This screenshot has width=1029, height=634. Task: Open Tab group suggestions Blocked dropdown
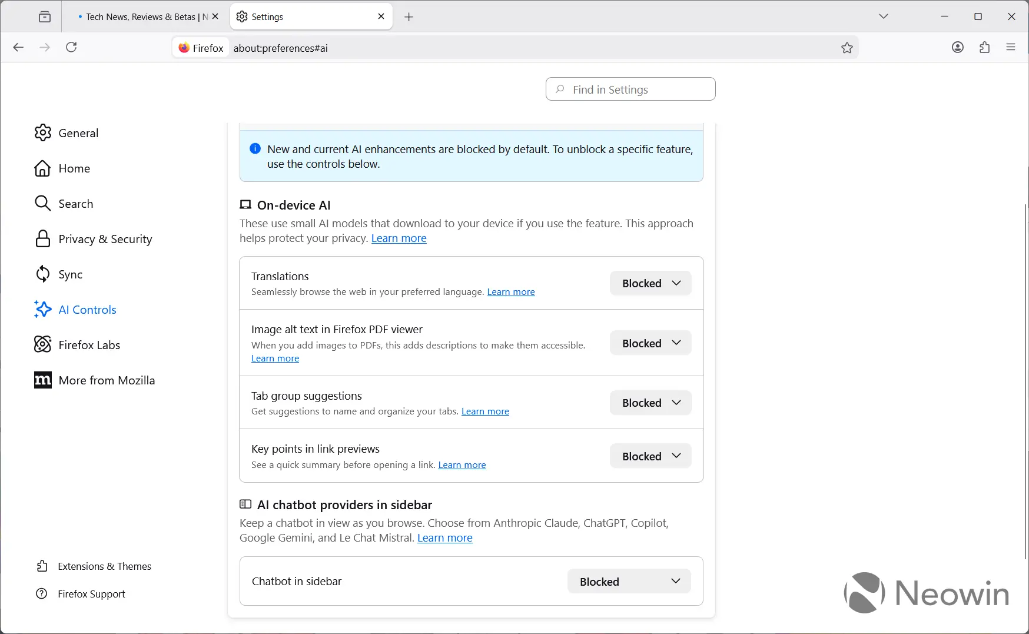pyautogui.click(x=650, y=403)
